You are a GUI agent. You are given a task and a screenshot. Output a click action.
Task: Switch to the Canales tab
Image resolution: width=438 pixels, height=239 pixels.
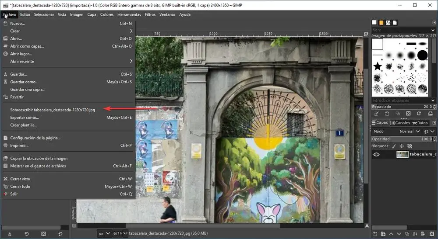(400, 123)
